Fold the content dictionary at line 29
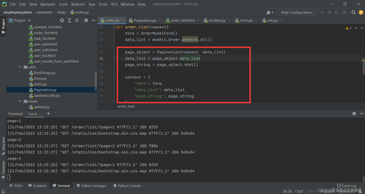This screenshot has width=365, height=194. pos(114,77)
